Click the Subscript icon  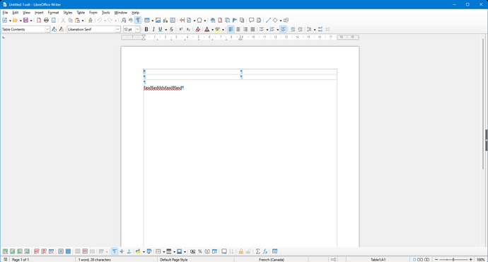(188, 29)
